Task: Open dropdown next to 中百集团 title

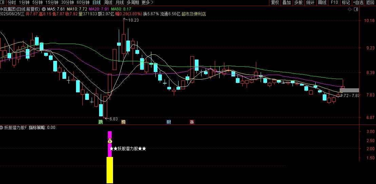Action: click(x=43, y=9)
